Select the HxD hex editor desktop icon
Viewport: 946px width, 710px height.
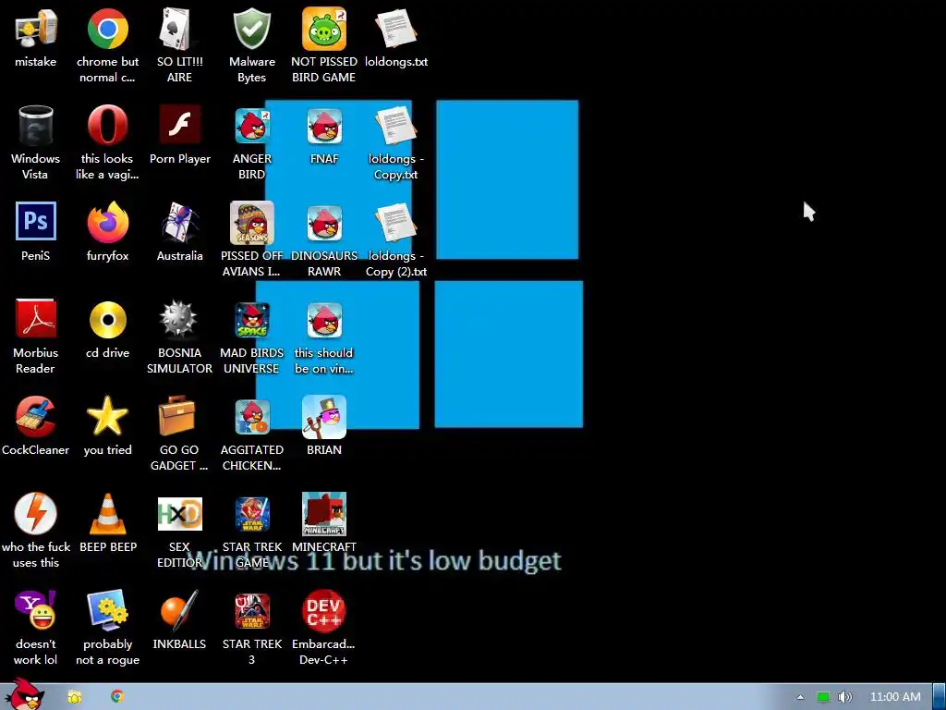(x=180, y=514)
